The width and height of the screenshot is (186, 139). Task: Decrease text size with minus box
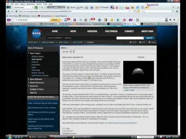point(74,52)
